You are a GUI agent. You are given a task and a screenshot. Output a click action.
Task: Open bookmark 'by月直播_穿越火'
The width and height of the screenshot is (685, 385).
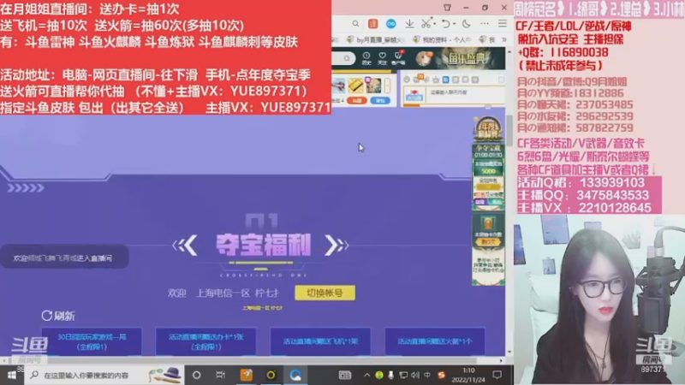tap(376, 39)
